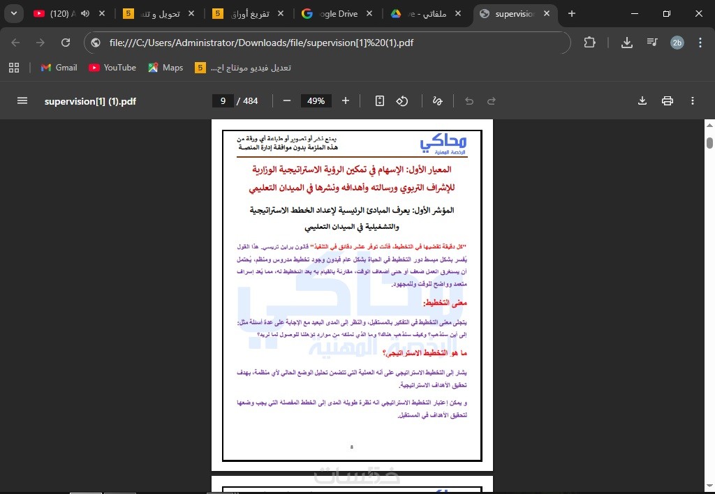Switch to the تفريغ أوراق tab
The width and height of the screenshot is (715, 494).
point(249,14)
